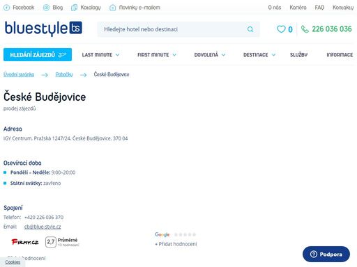Open the Cookies link
Image resolution: width=357 pixels, height=267 pixels.
pyautogui.click(x=13, y=262)
